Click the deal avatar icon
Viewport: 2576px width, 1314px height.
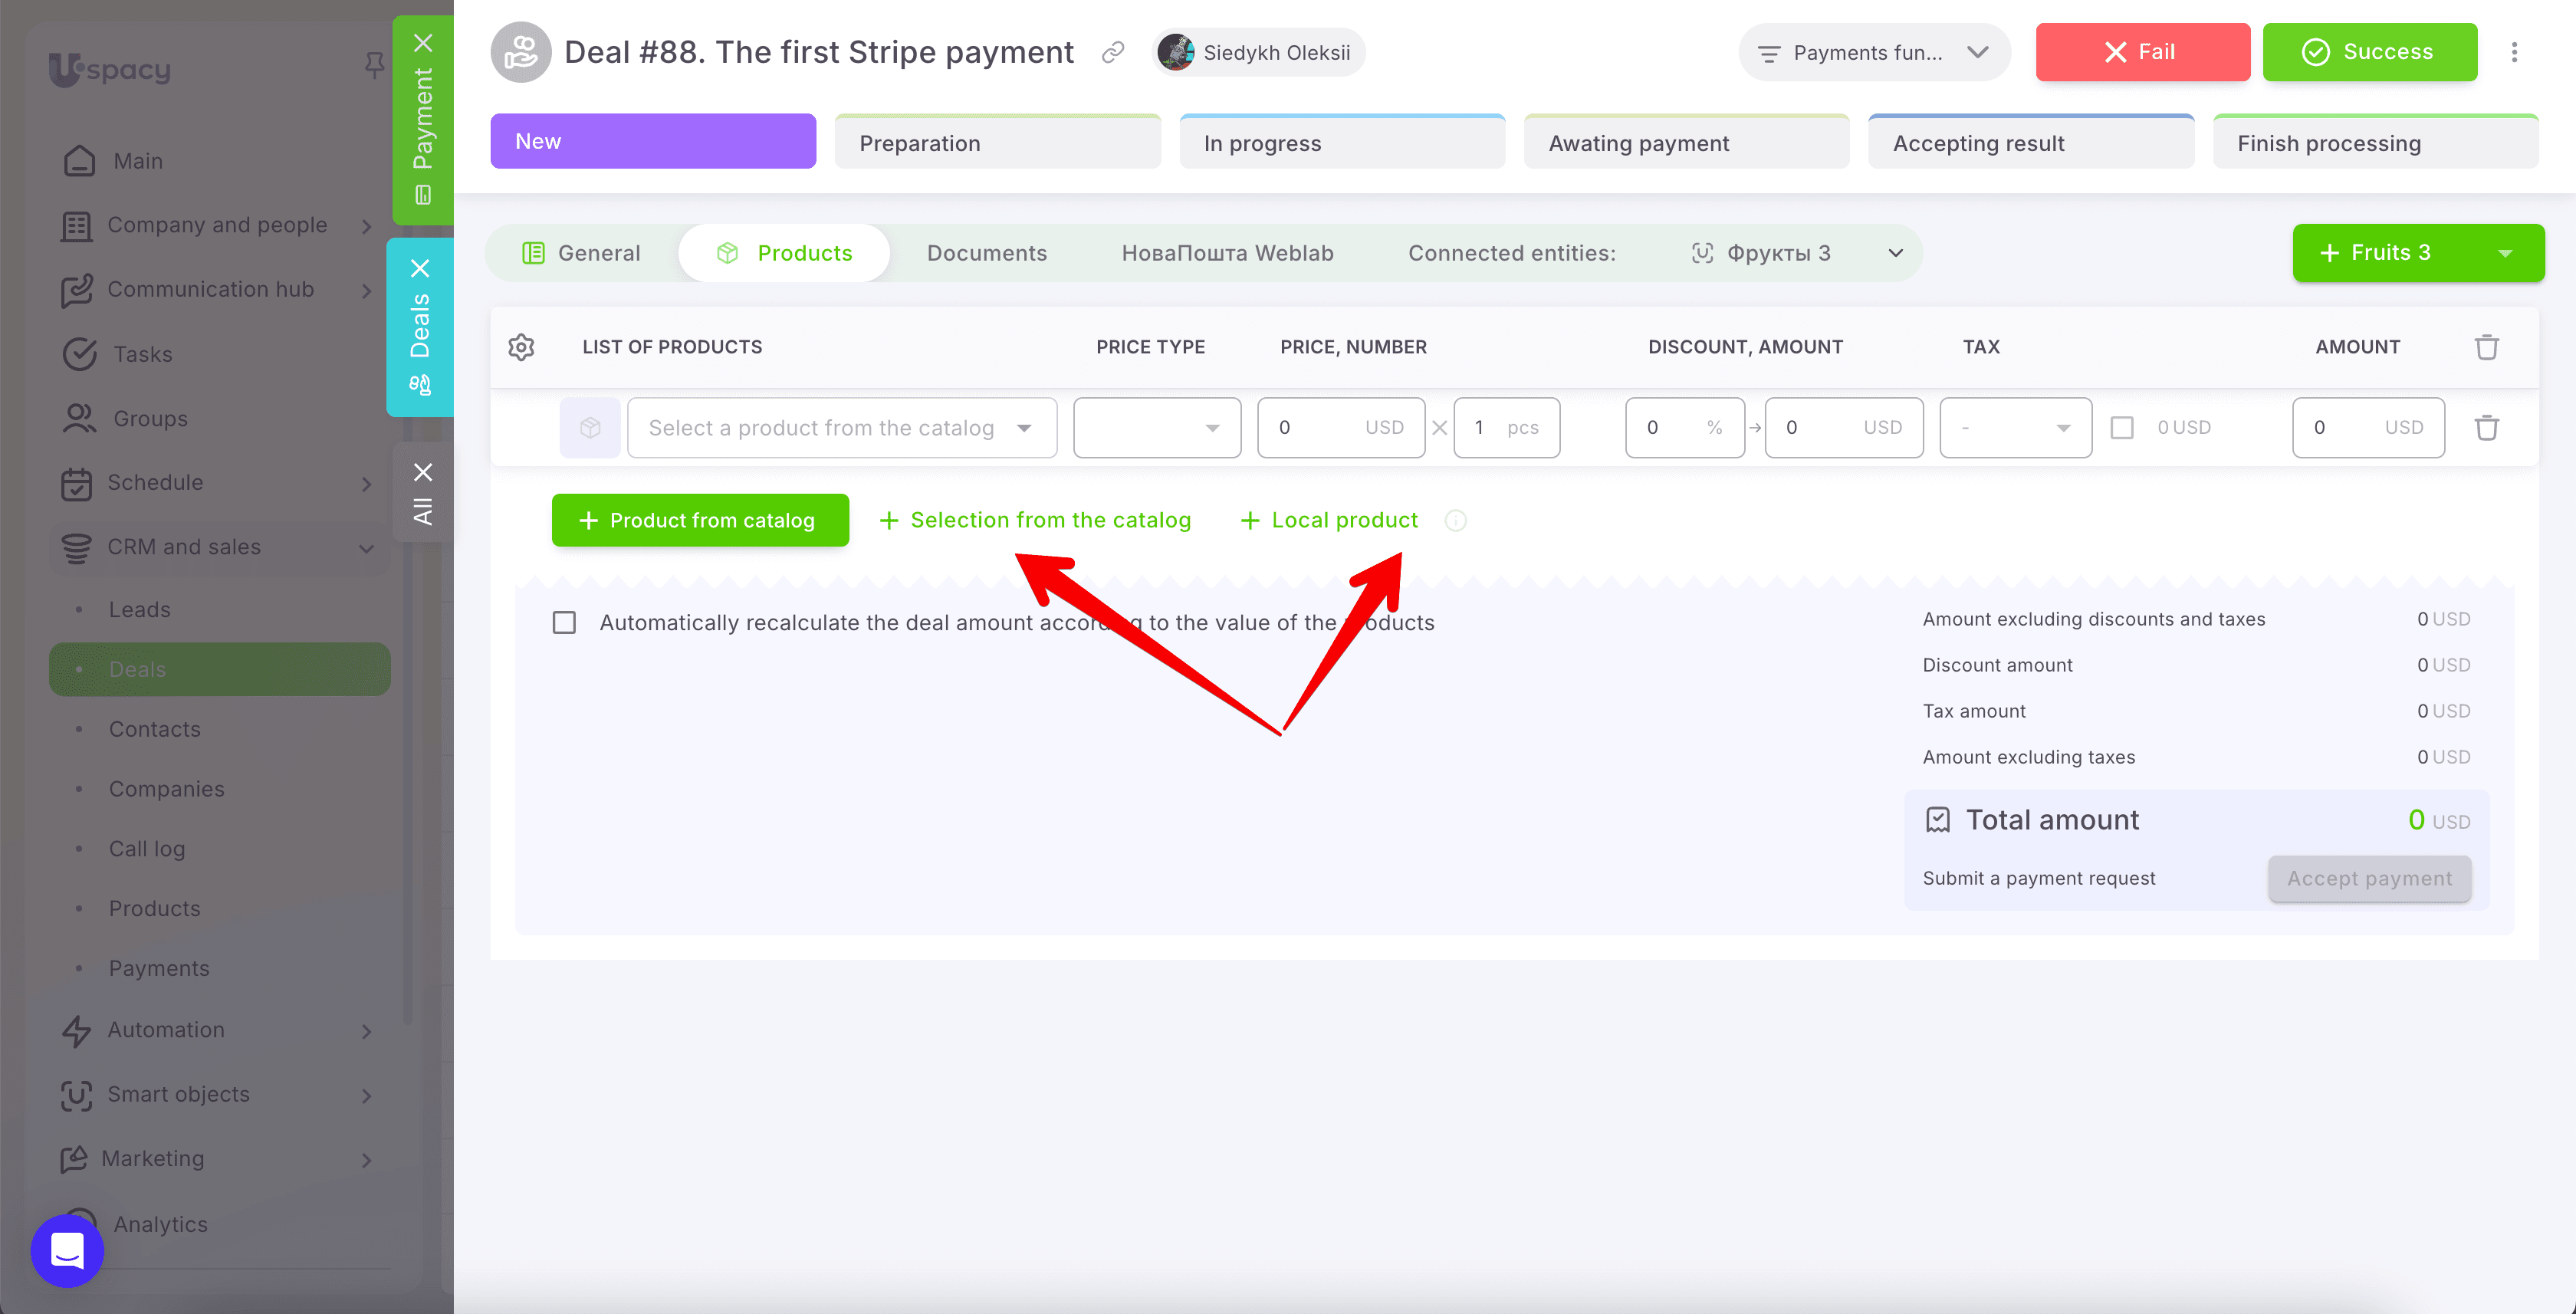tap(520, 52)
